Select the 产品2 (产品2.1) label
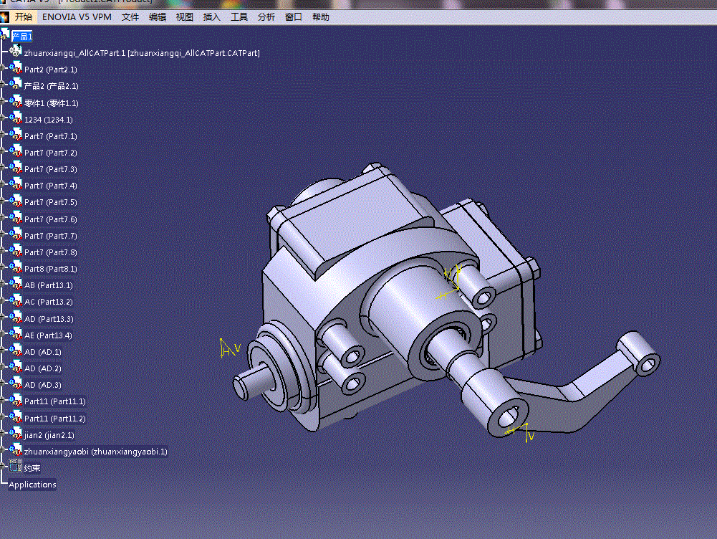 click(x=52, y=86)
